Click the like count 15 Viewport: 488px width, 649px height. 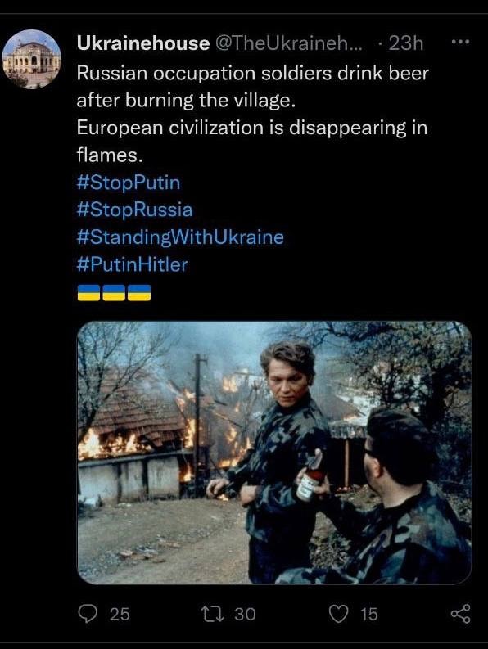tap(368, 614)
